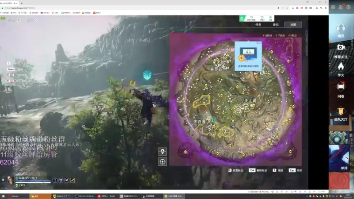Click the X 605.6 coordinate readout

[267, 35]
